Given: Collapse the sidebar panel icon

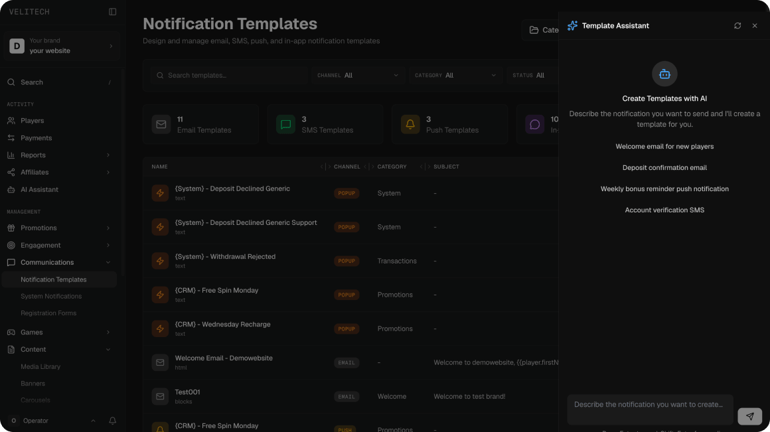Looking at the screenshot, I should click(x=112, y=12).
